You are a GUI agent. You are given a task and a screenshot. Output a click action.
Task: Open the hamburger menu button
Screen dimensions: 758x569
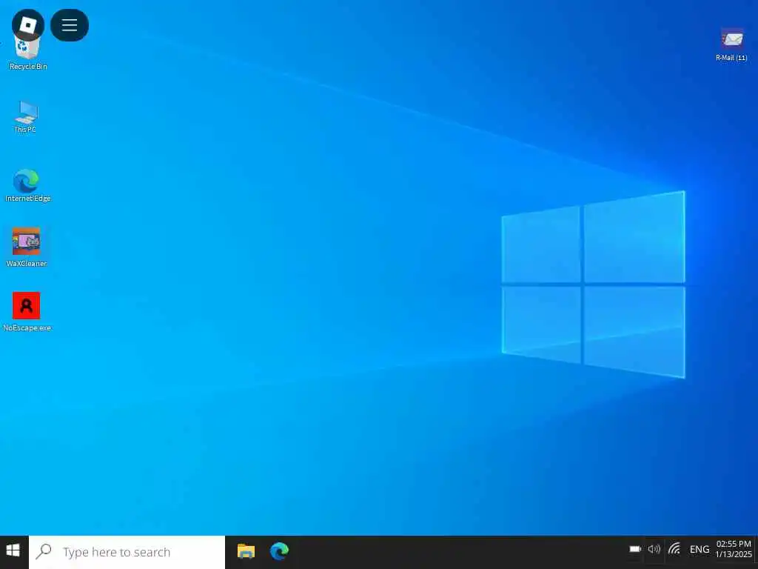pos(70,24)
